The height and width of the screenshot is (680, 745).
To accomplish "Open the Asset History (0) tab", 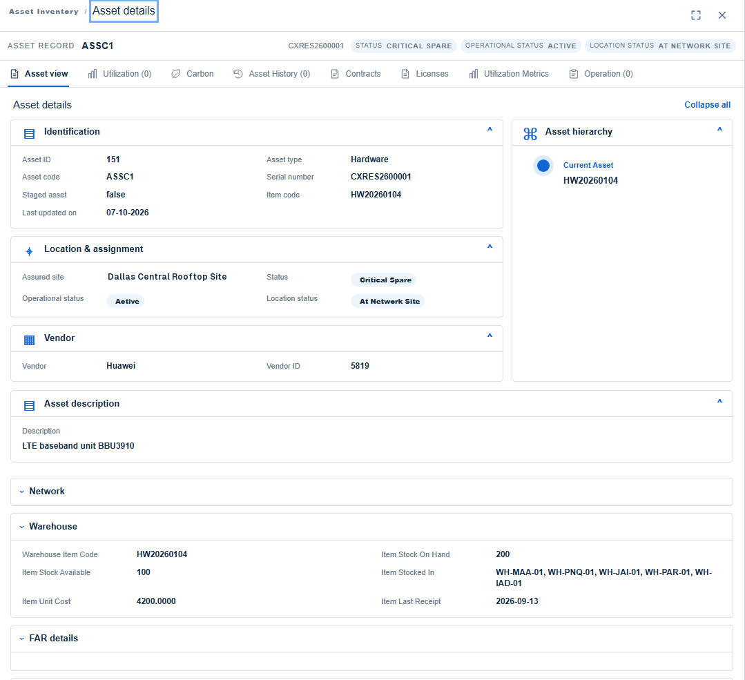I will 272,74.
